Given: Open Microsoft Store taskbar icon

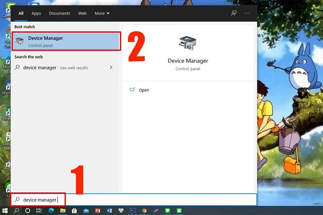Looking at the screenshot, I should (x=74, y=210).
